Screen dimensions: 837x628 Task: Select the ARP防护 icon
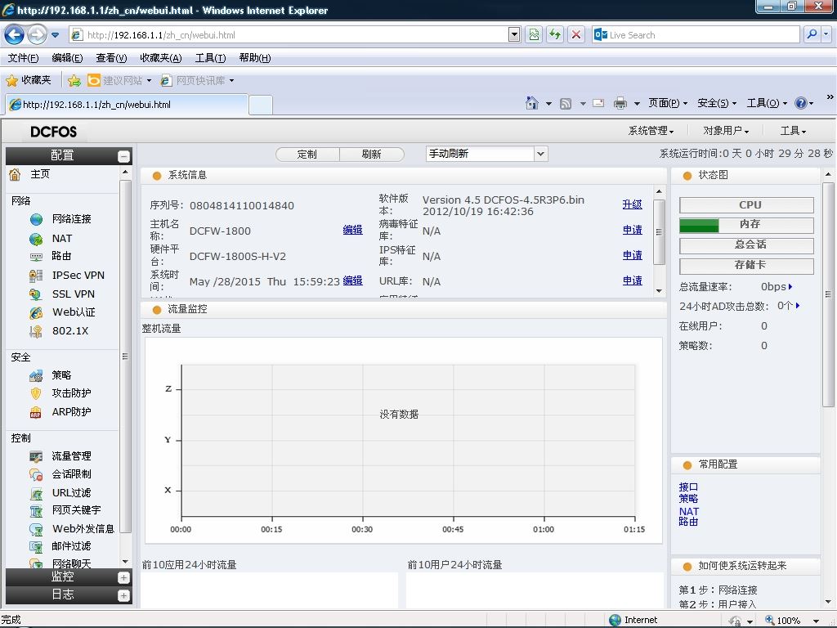tap(36, 412)
